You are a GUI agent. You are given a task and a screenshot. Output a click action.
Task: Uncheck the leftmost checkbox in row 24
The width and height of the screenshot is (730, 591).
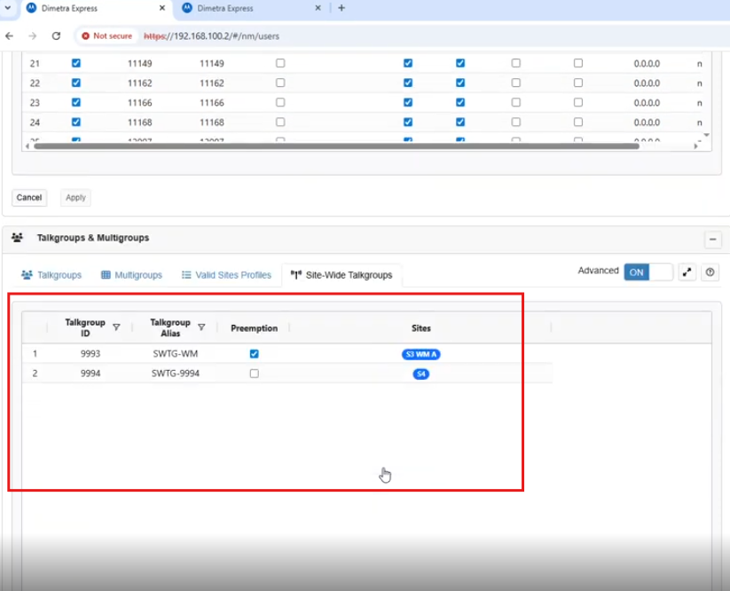tap(76, 122)
